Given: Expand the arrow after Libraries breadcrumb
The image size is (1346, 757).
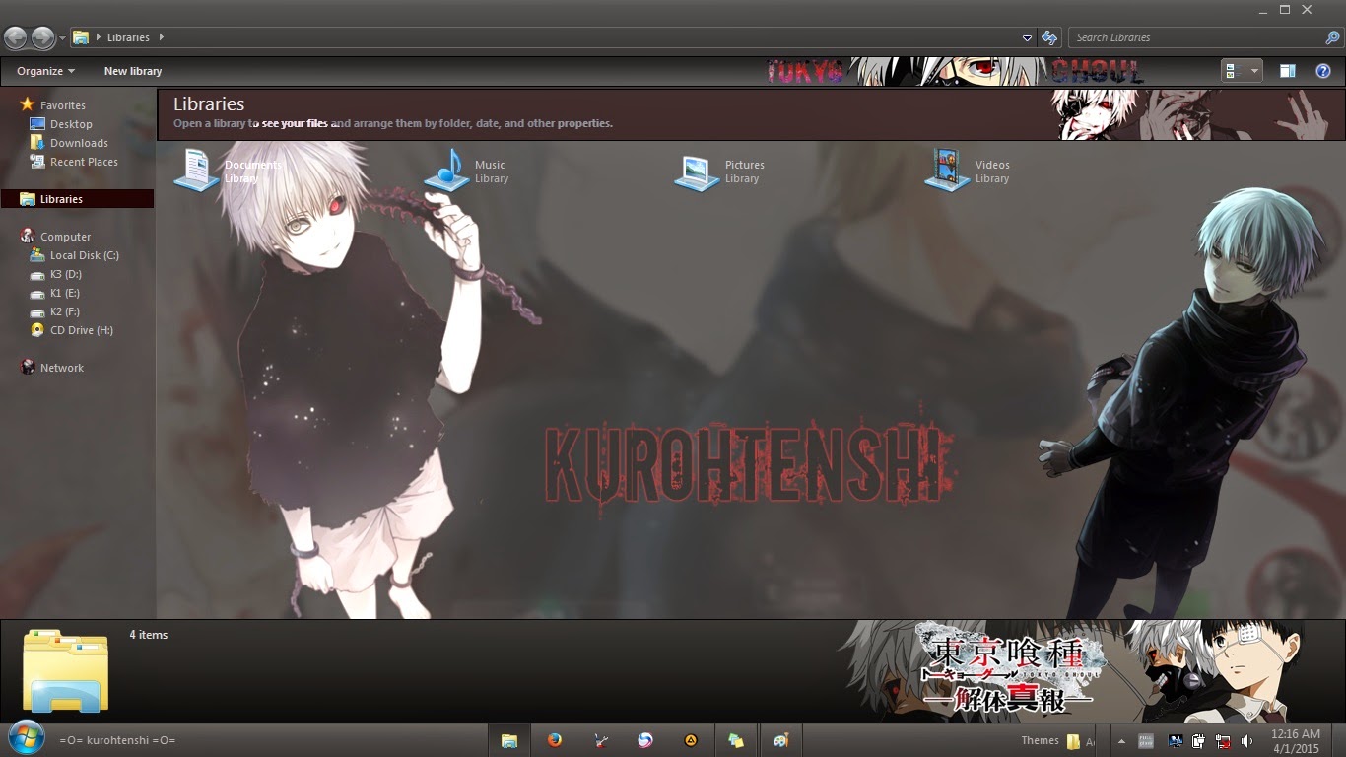Looking at the screenshot, I should 161,37.
